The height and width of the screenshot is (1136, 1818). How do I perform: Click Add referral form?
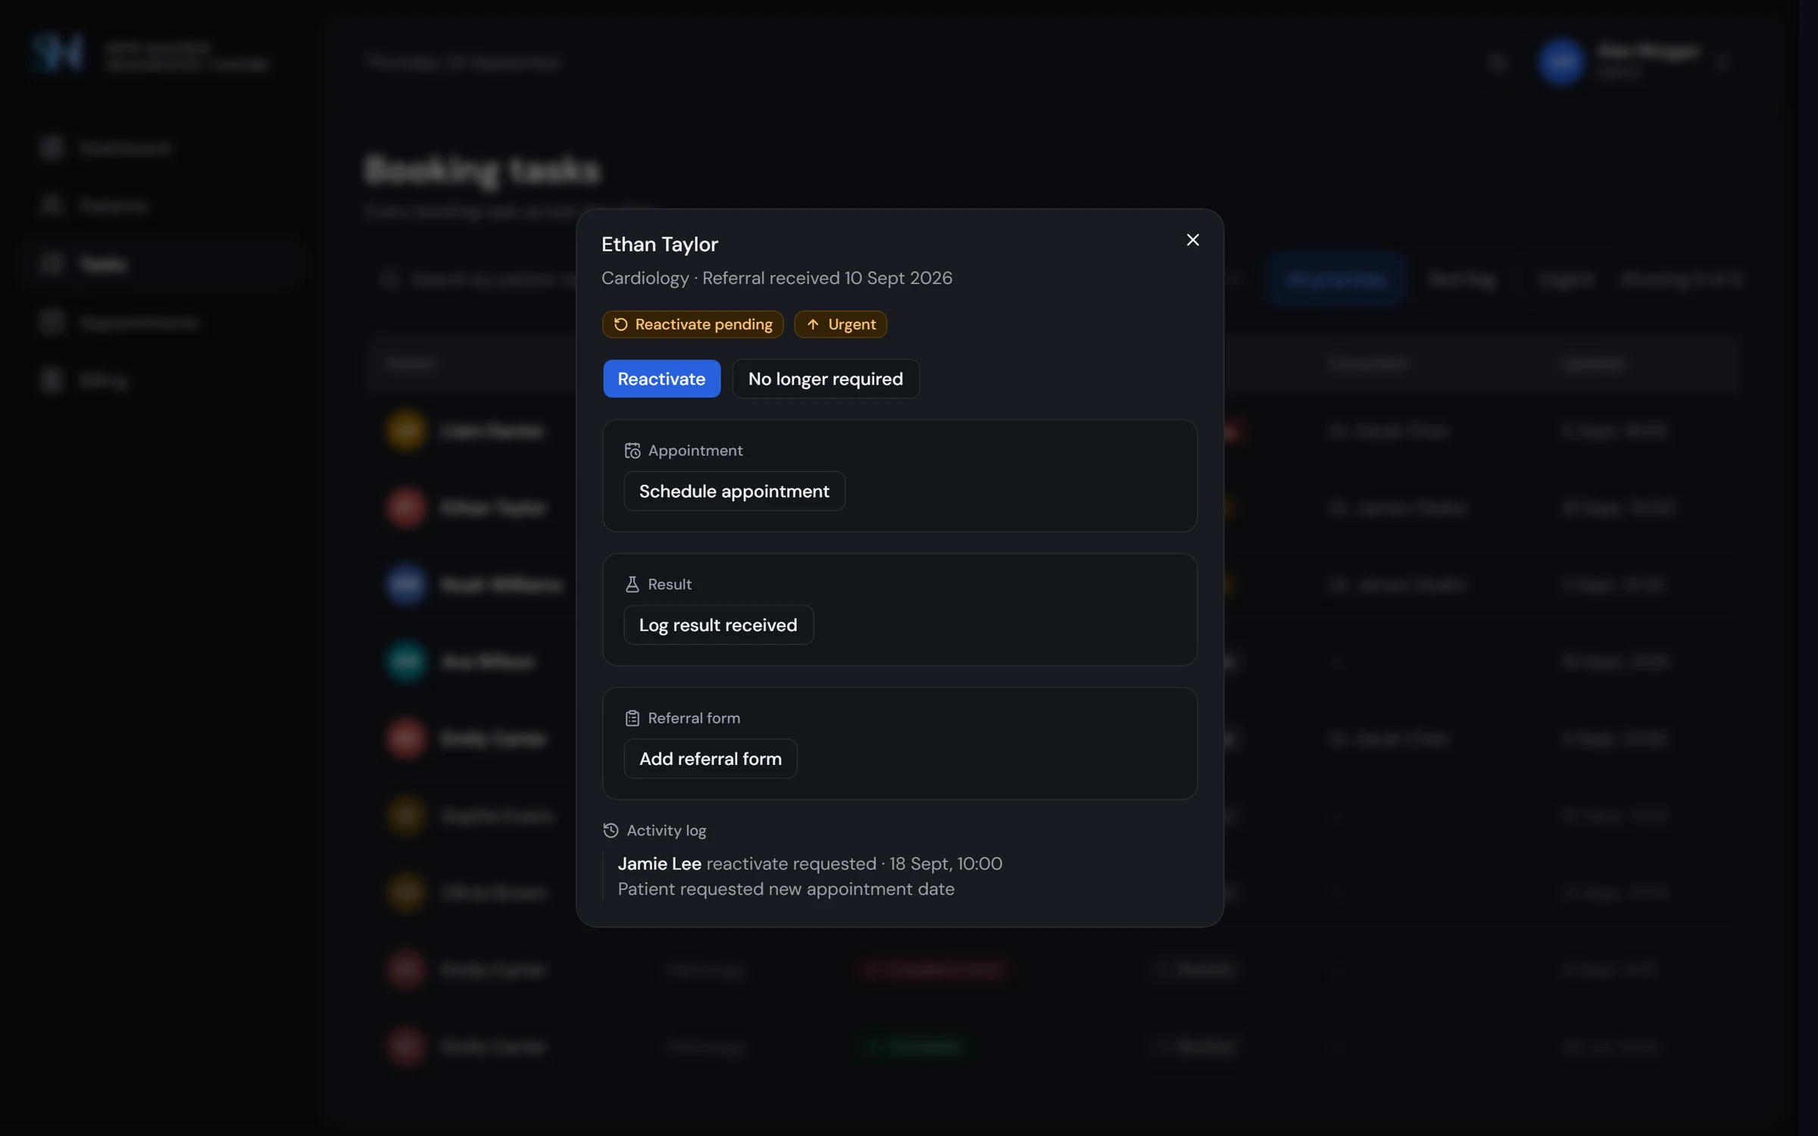tap(710, 758)
